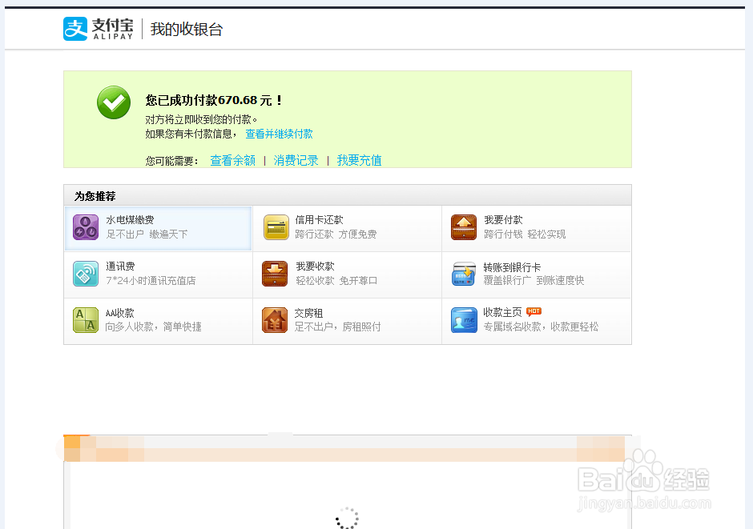
Task: Open the 收款主页 profile card icon
Action: tap(464, 320)
